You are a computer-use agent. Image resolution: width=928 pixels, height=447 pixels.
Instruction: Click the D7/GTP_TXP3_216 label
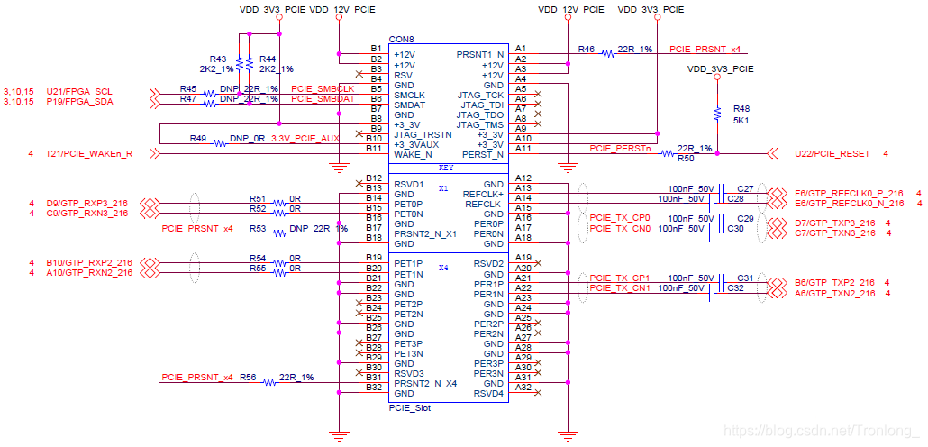pyautogui.click(x=835, y=223)
